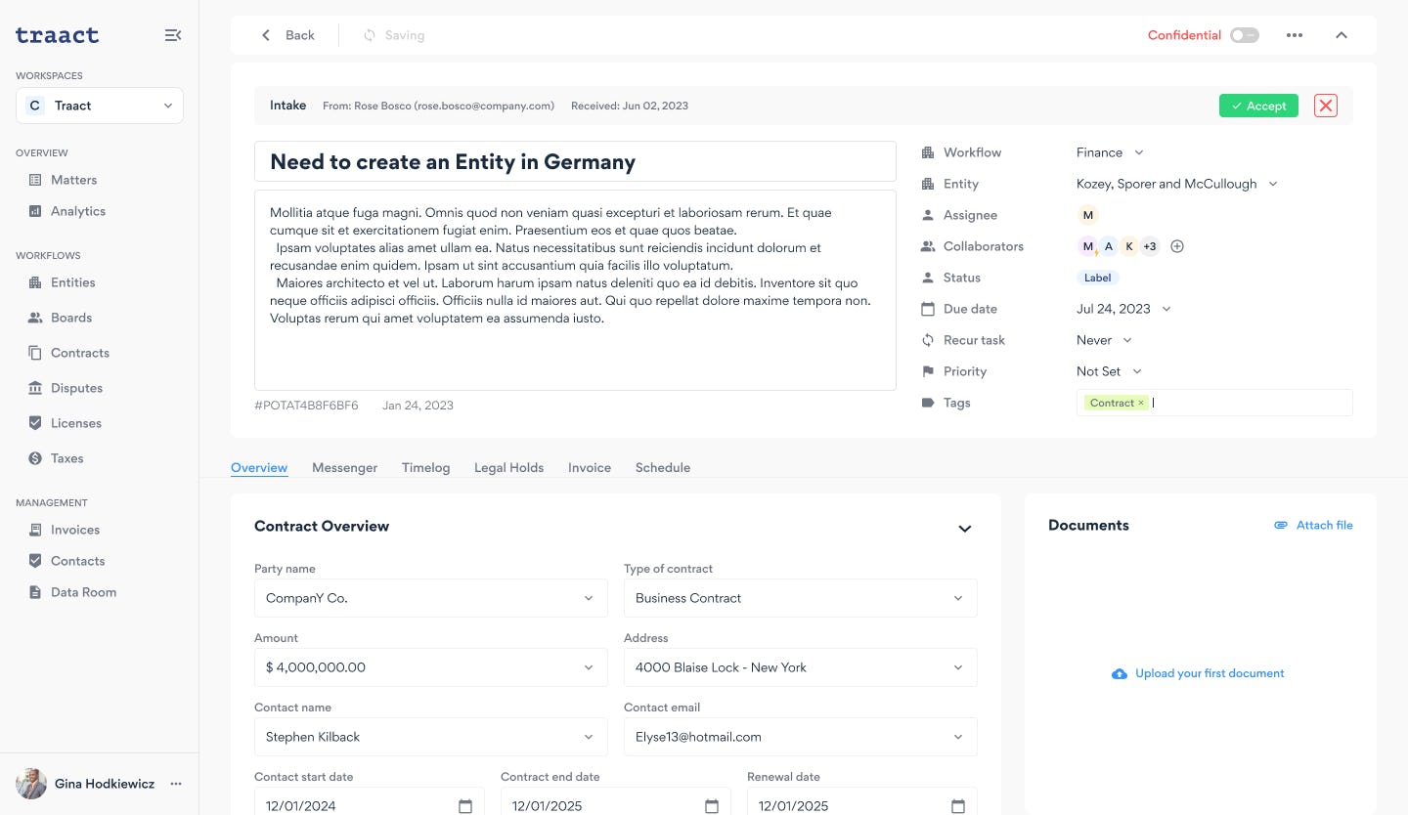
Task: Click the add collaborator plus icon
Action: click(1177, 246)
